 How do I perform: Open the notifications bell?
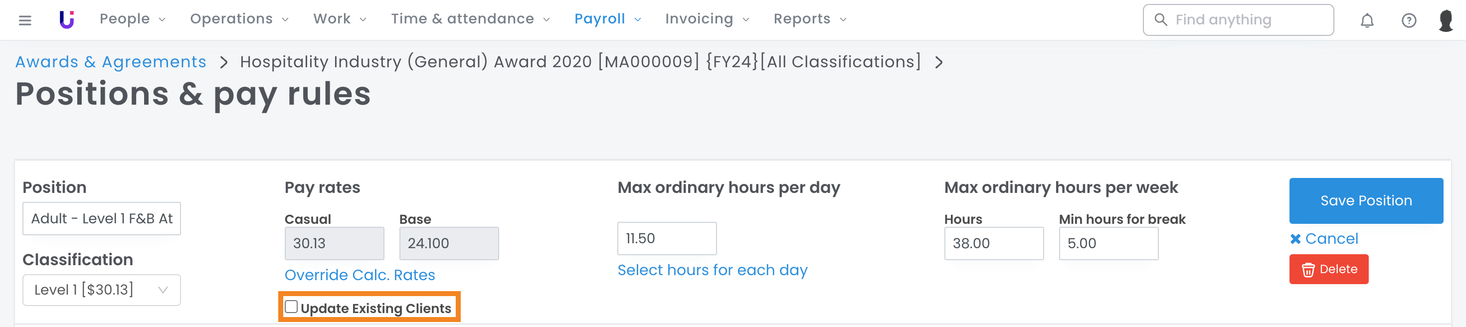(x=1366, y=20)
